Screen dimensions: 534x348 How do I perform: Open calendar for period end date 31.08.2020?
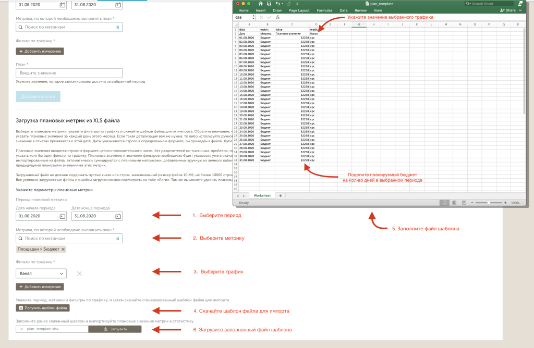118,216
